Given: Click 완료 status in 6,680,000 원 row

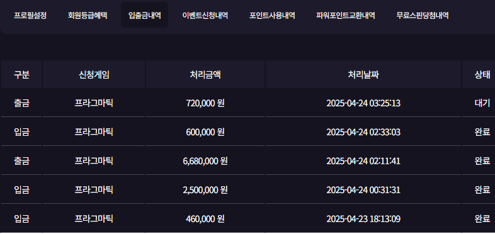Looking at the screenshot, I should [x=482, y=161].
